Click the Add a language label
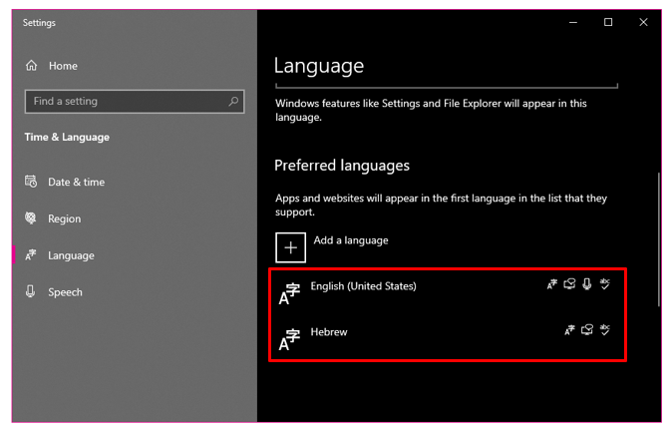This screenshot has height=430, width=671. [350, 240]
